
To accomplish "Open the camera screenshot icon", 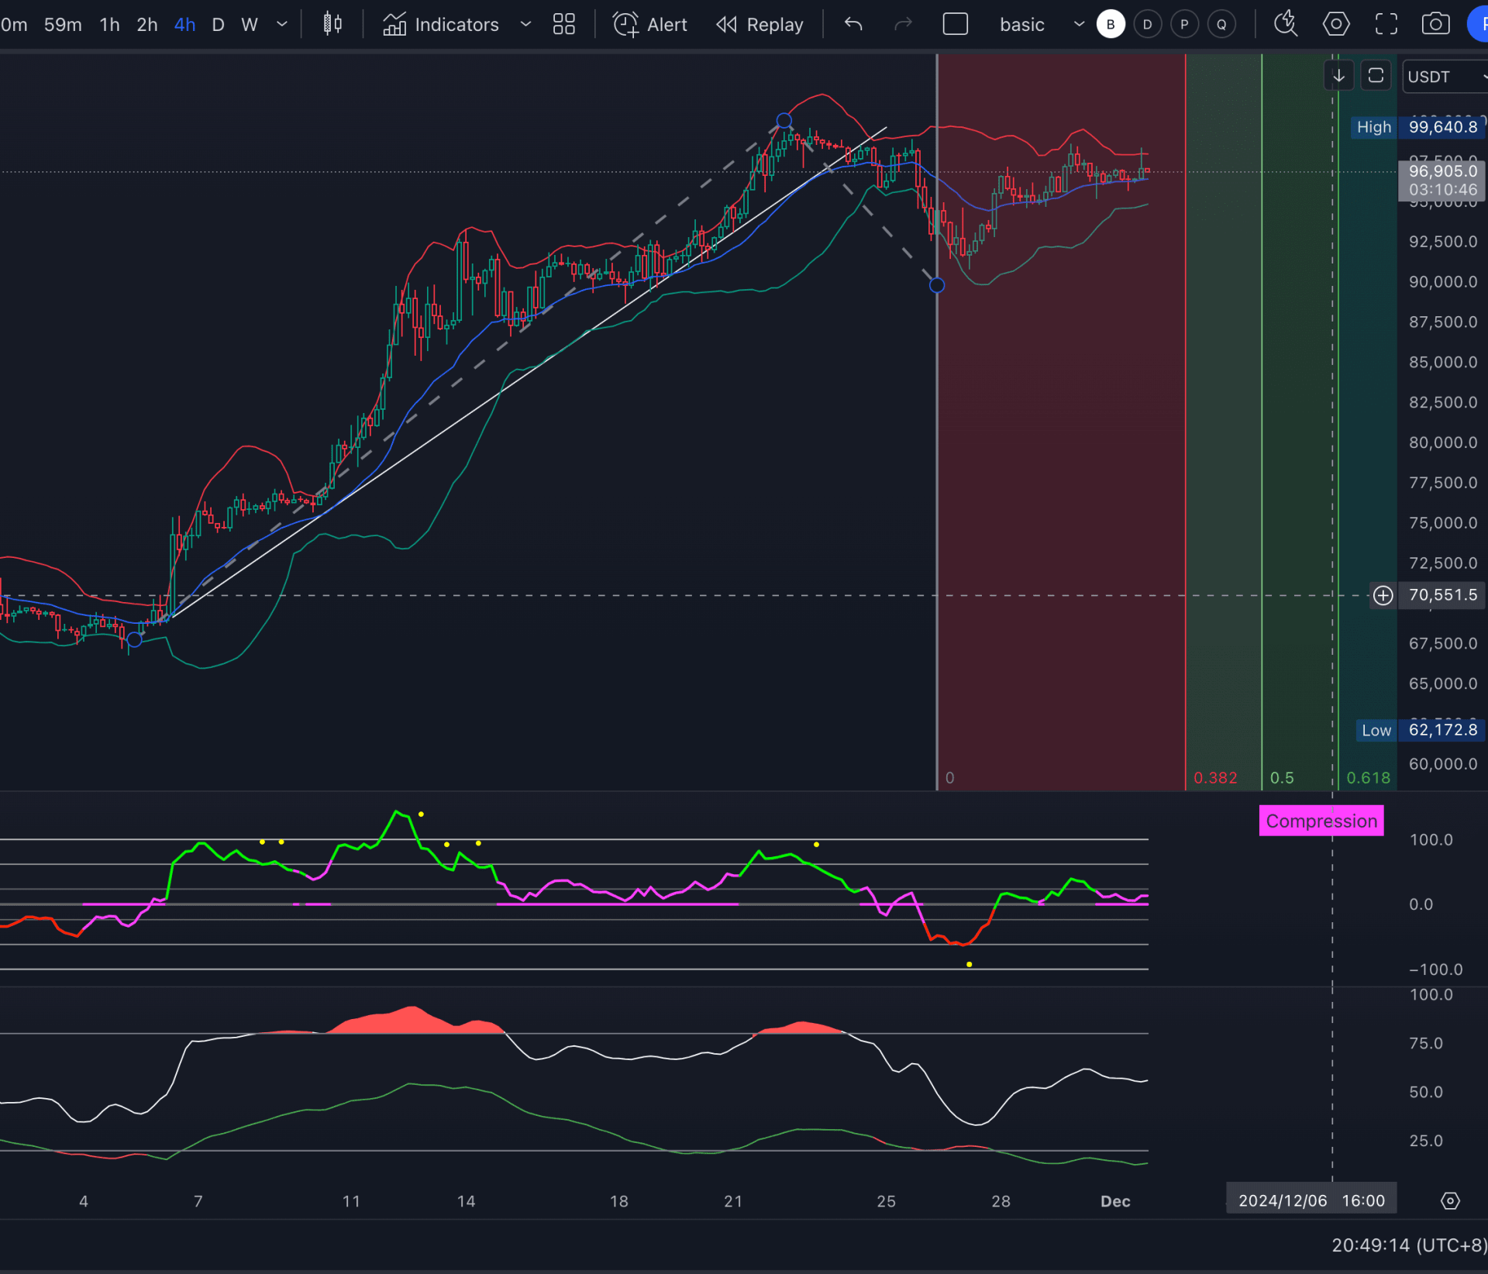I will coord(1436,24).
